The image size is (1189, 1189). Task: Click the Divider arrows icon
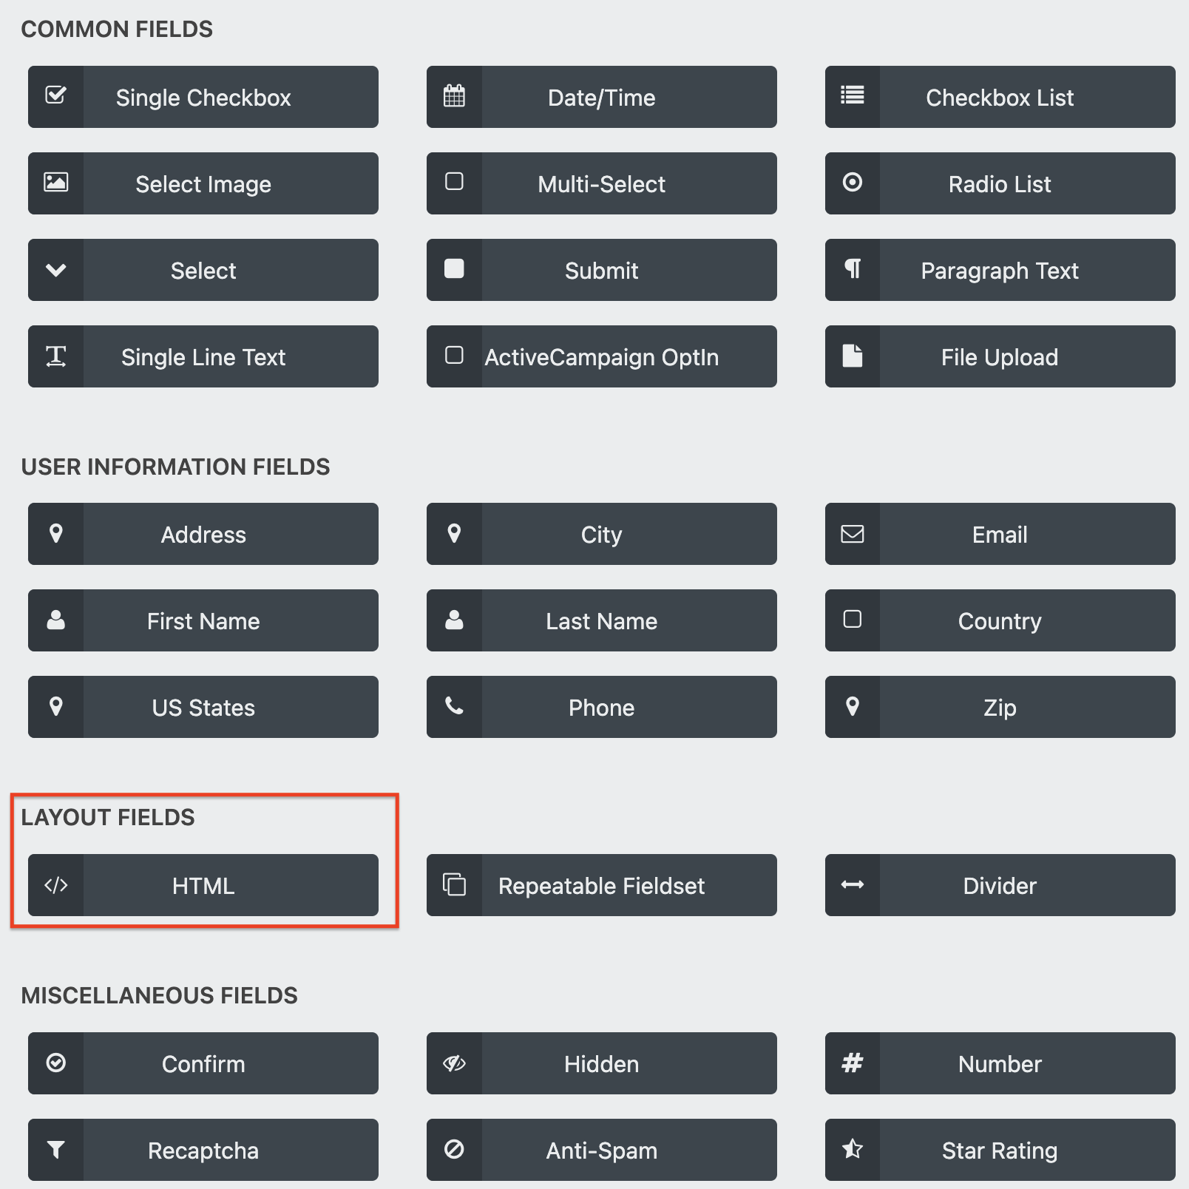pos(852,885)
